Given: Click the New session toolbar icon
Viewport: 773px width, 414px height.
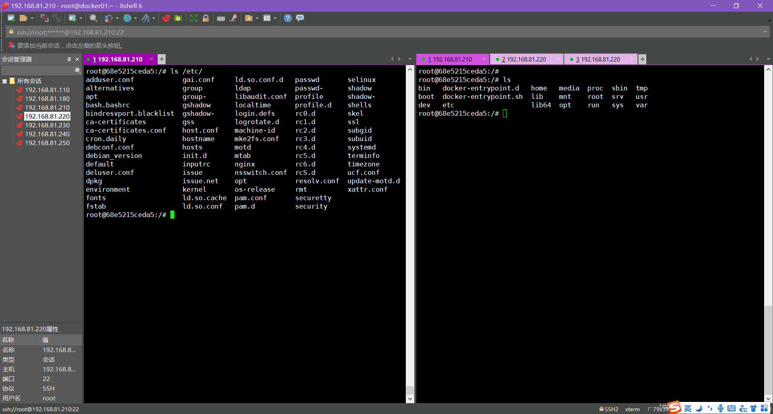Looking at the screenshot, I should pyautogui.click(x=11, y=18).
